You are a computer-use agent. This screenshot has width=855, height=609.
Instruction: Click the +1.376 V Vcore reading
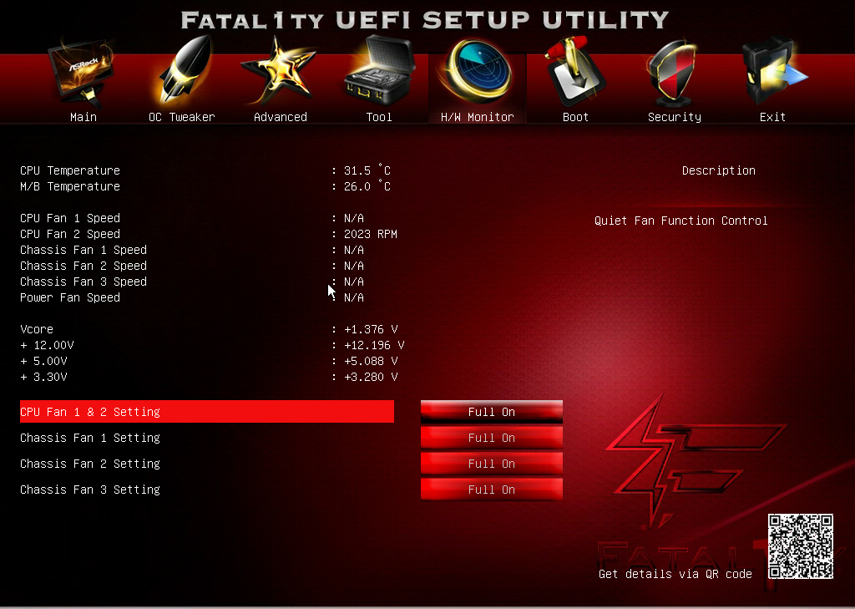click(x=371, y=329)
